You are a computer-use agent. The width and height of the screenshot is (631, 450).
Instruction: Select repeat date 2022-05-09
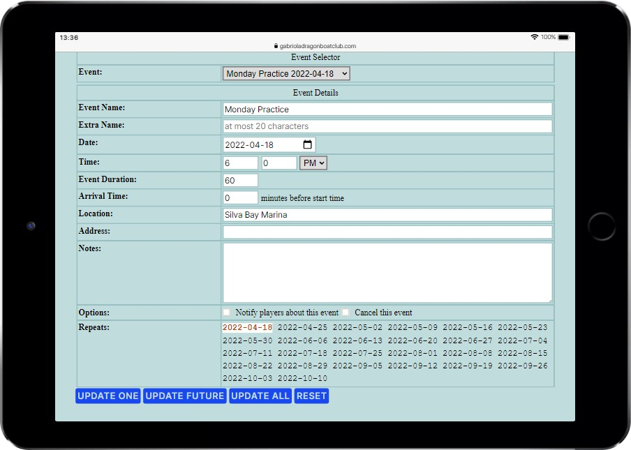[x=413, y=327]
